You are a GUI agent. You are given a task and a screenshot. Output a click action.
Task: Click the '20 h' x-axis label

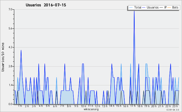(x=154, y=106)
